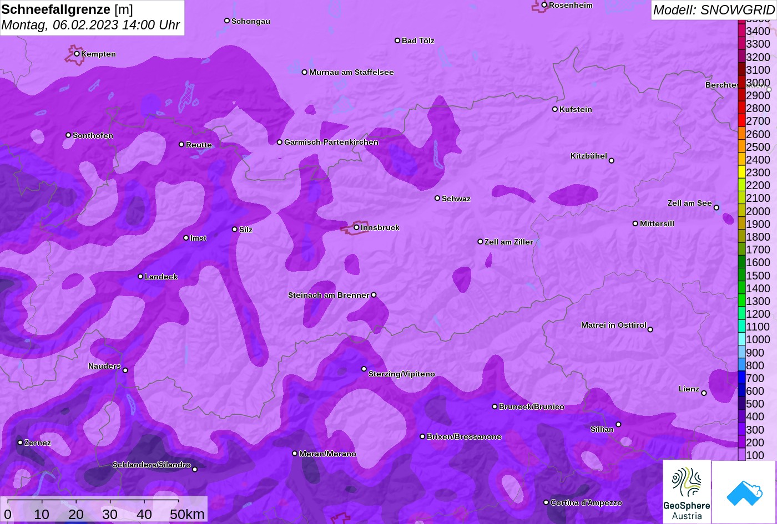Click the Schlanders/Silandro marker dot
The height and width of the screenshot is (524, 777).
point(195,470)
